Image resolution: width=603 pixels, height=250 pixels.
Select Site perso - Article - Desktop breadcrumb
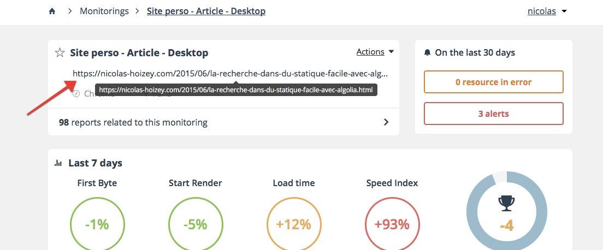pyautogui.click(x=206, y=11)
